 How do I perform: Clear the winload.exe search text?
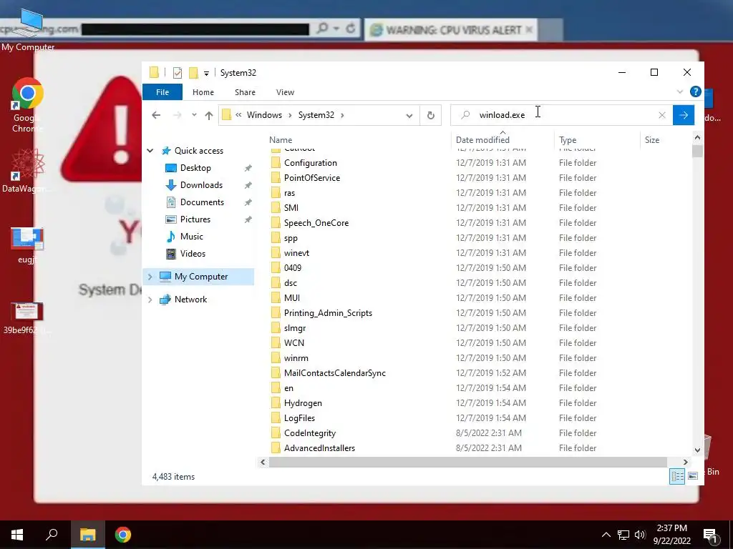point(661,115)
